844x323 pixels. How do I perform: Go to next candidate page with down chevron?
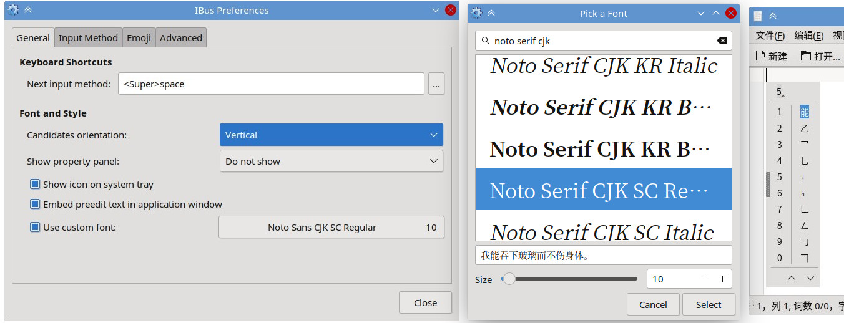810,278
